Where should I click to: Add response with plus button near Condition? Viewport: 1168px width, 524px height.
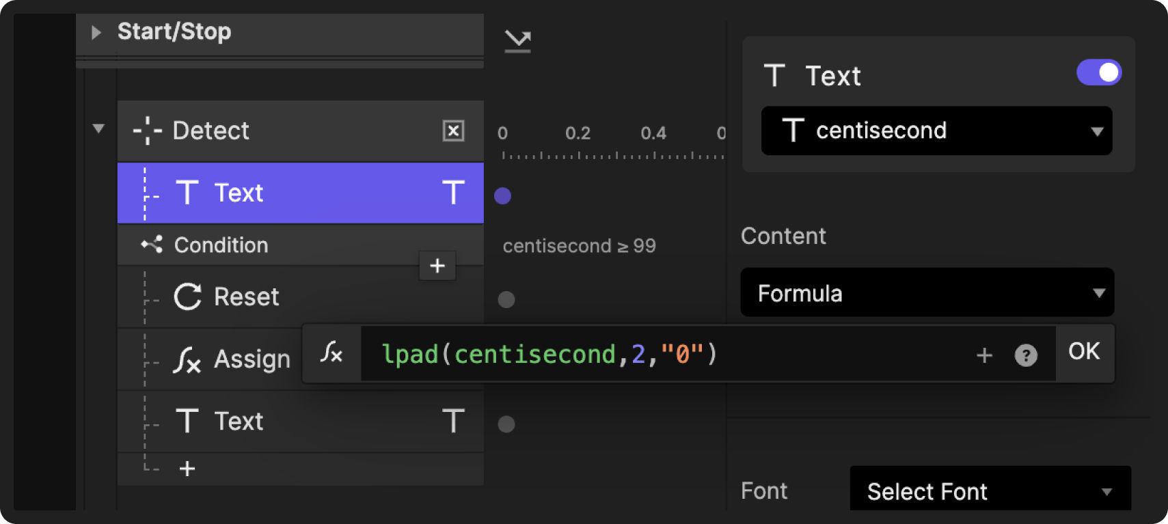coord(437,266)
